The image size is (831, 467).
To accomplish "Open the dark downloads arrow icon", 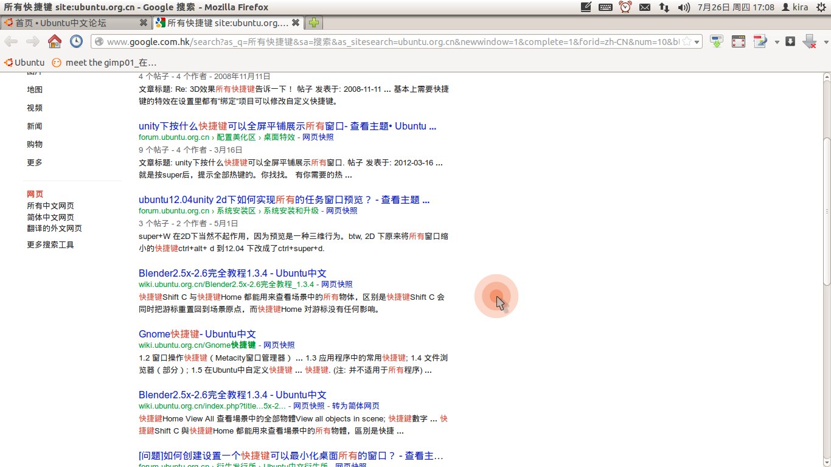I will (x=790, y=41).
